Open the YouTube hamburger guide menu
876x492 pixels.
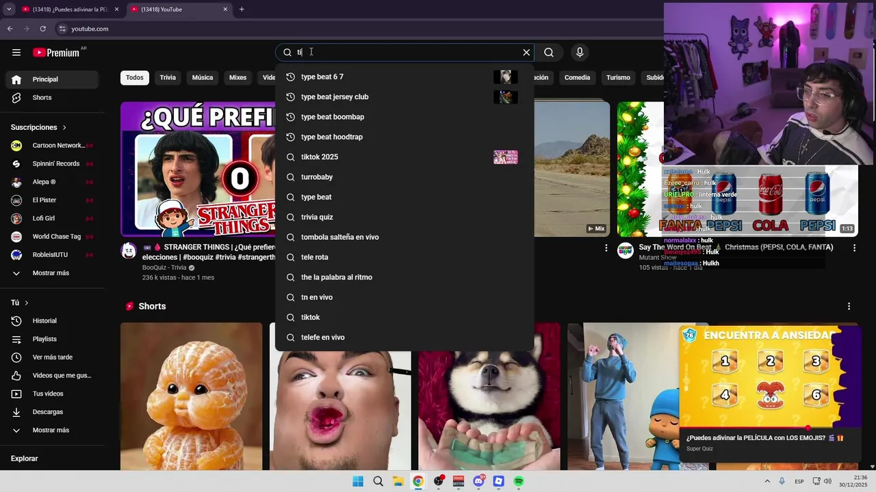tap(16, 53)
